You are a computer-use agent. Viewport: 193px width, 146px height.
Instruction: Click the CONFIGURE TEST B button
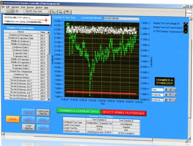pyautogui.click(x=43, y=112)
